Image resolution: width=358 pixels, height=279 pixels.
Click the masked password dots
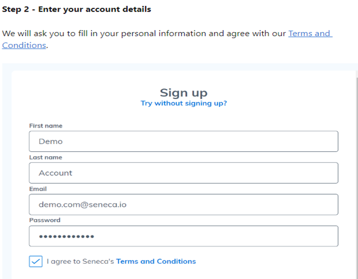tap(66, 236)
